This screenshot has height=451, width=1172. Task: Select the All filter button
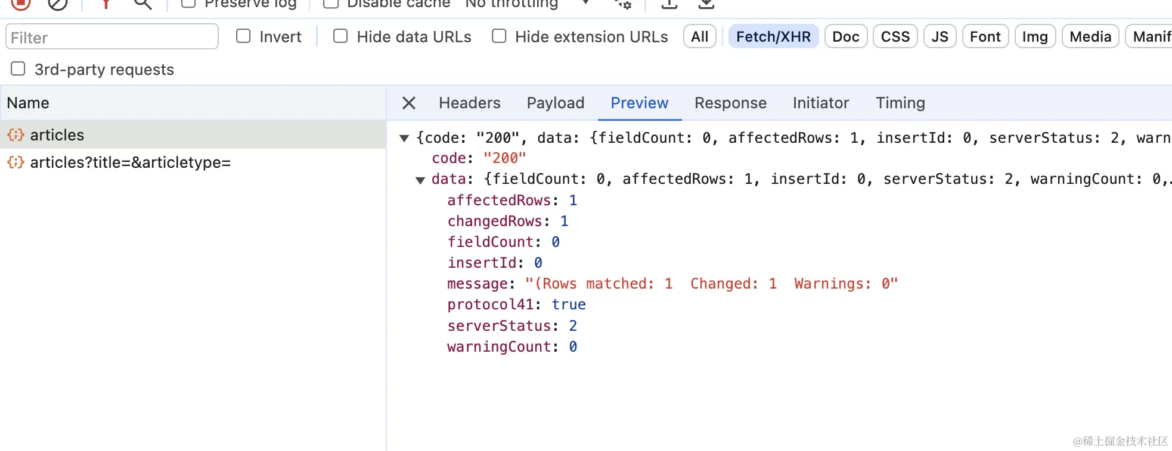point(699,37)
